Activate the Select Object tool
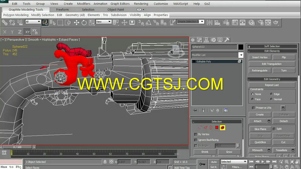 click(45, 23)
